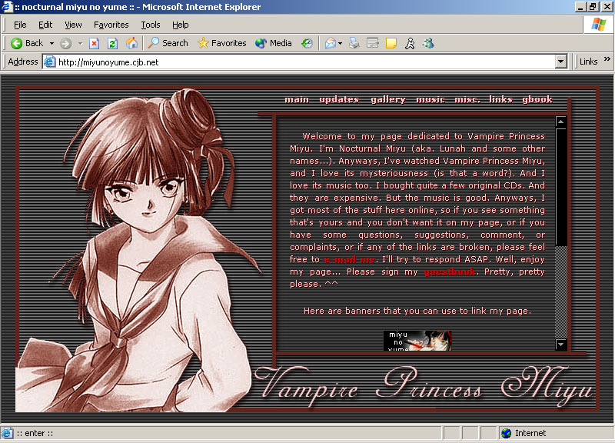Click the guestbook link in the welcome text
615x443 pixels.
449,271
